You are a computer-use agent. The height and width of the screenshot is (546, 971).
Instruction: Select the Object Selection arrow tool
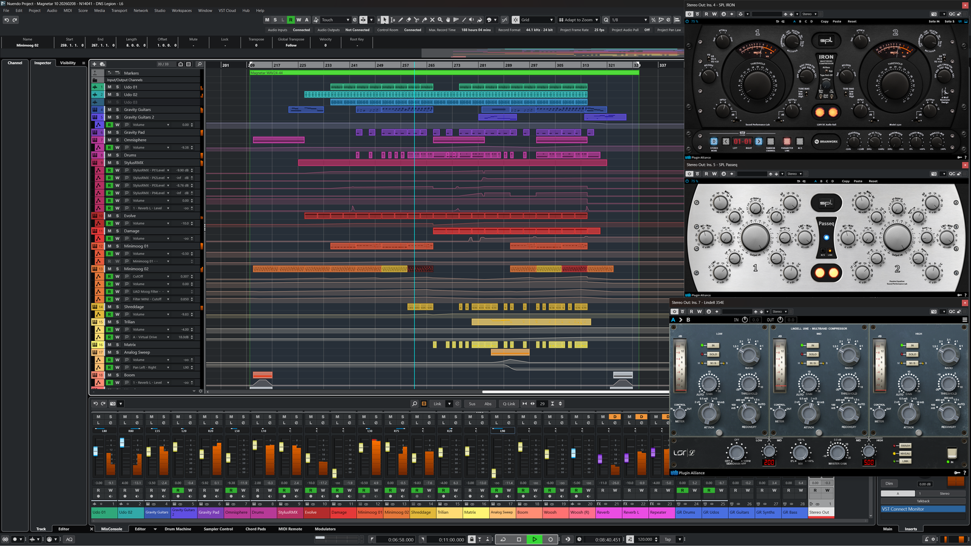[385, 20]
